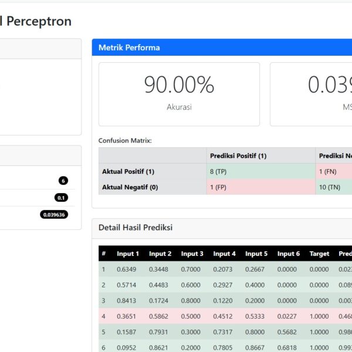Screen dimensions: 352x352
Task: Click the Input 5 column header
Action: [x=256, y=253]
